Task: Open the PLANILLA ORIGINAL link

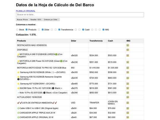Action: coord(25,11)
